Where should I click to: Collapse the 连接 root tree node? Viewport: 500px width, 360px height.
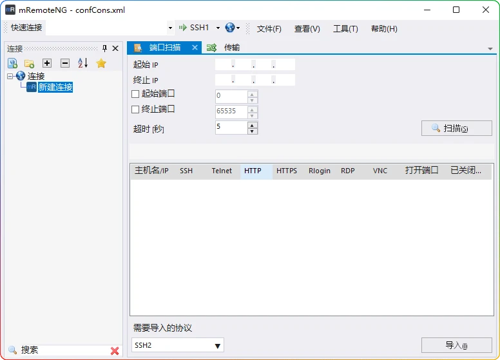10,76
